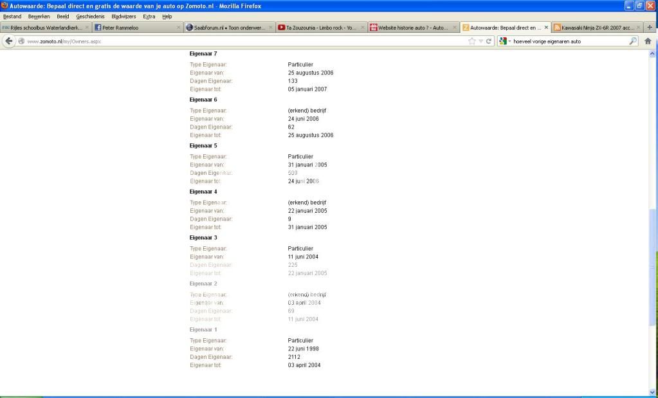Reload the page with the refresh icon

[x=489, y=41]
